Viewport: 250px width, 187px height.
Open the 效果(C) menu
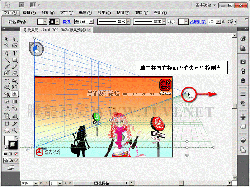(104, 13)
